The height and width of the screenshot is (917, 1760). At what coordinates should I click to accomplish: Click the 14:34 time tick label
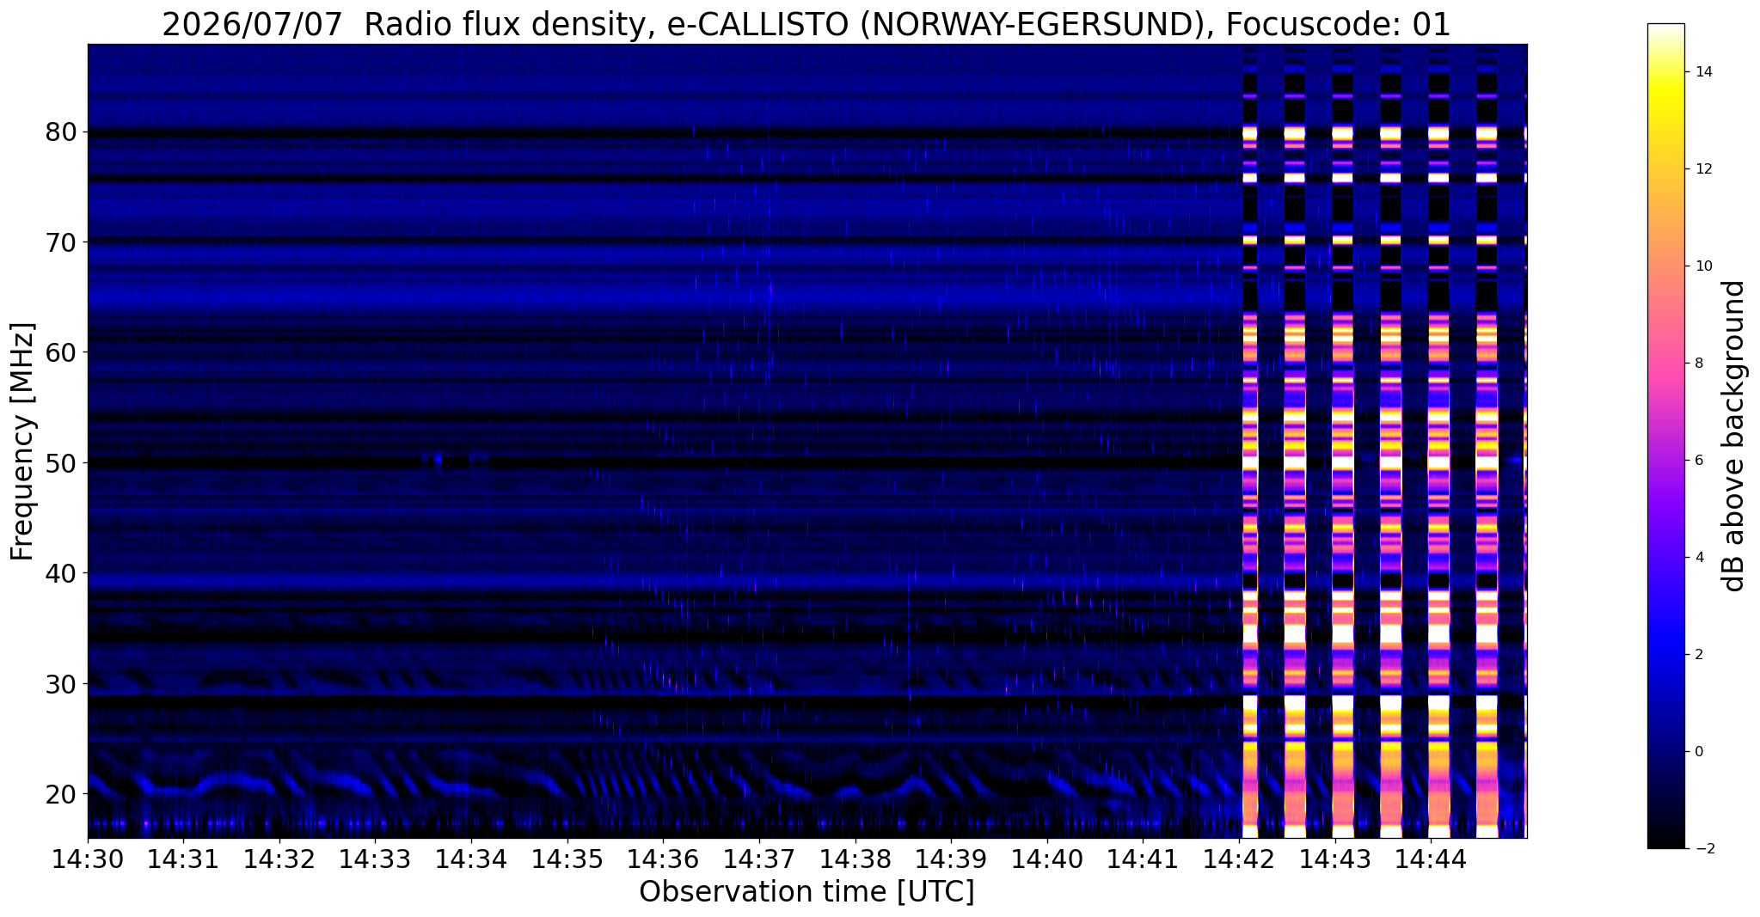pyautogui.click(x=471, y=858)
